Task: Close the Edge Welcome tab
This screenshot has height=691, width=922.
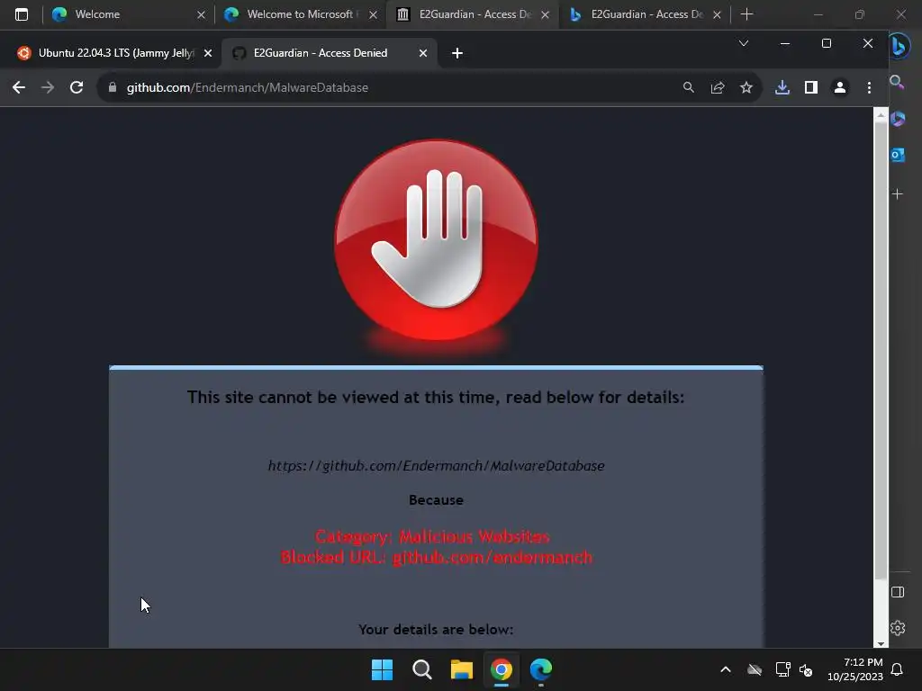Action: point(201,14)
